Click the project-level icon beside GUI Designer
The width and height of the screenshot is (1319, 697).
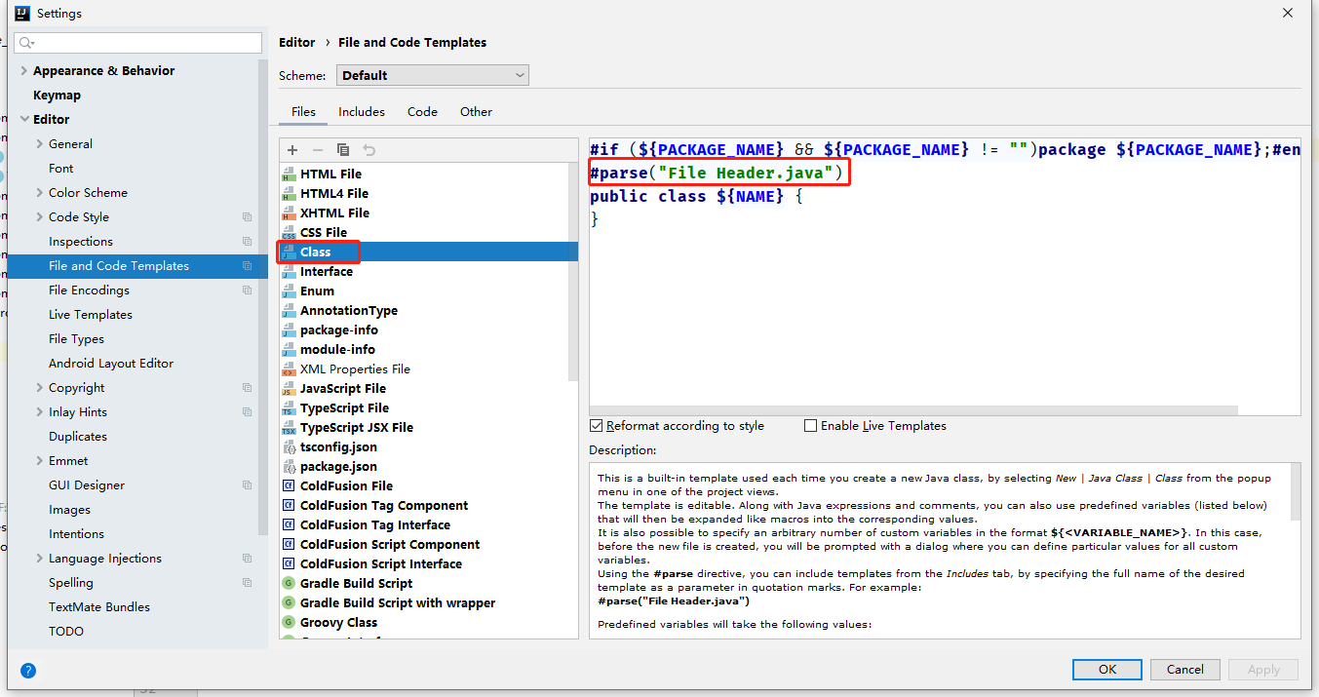pos(247,485)
